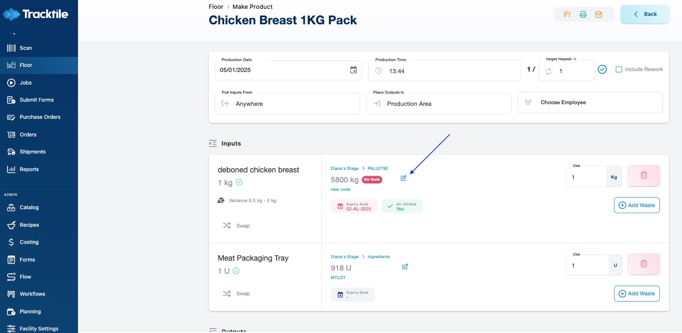Open the calendar picker for Production Date
This screenshot has width=682, height=333.
click(353, 70)
